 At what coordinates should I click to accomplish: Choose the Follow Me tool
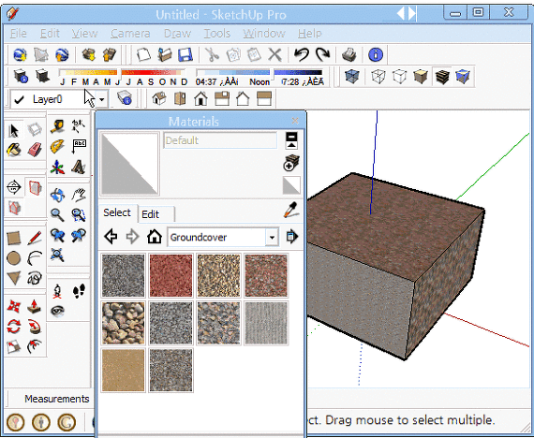35,327
